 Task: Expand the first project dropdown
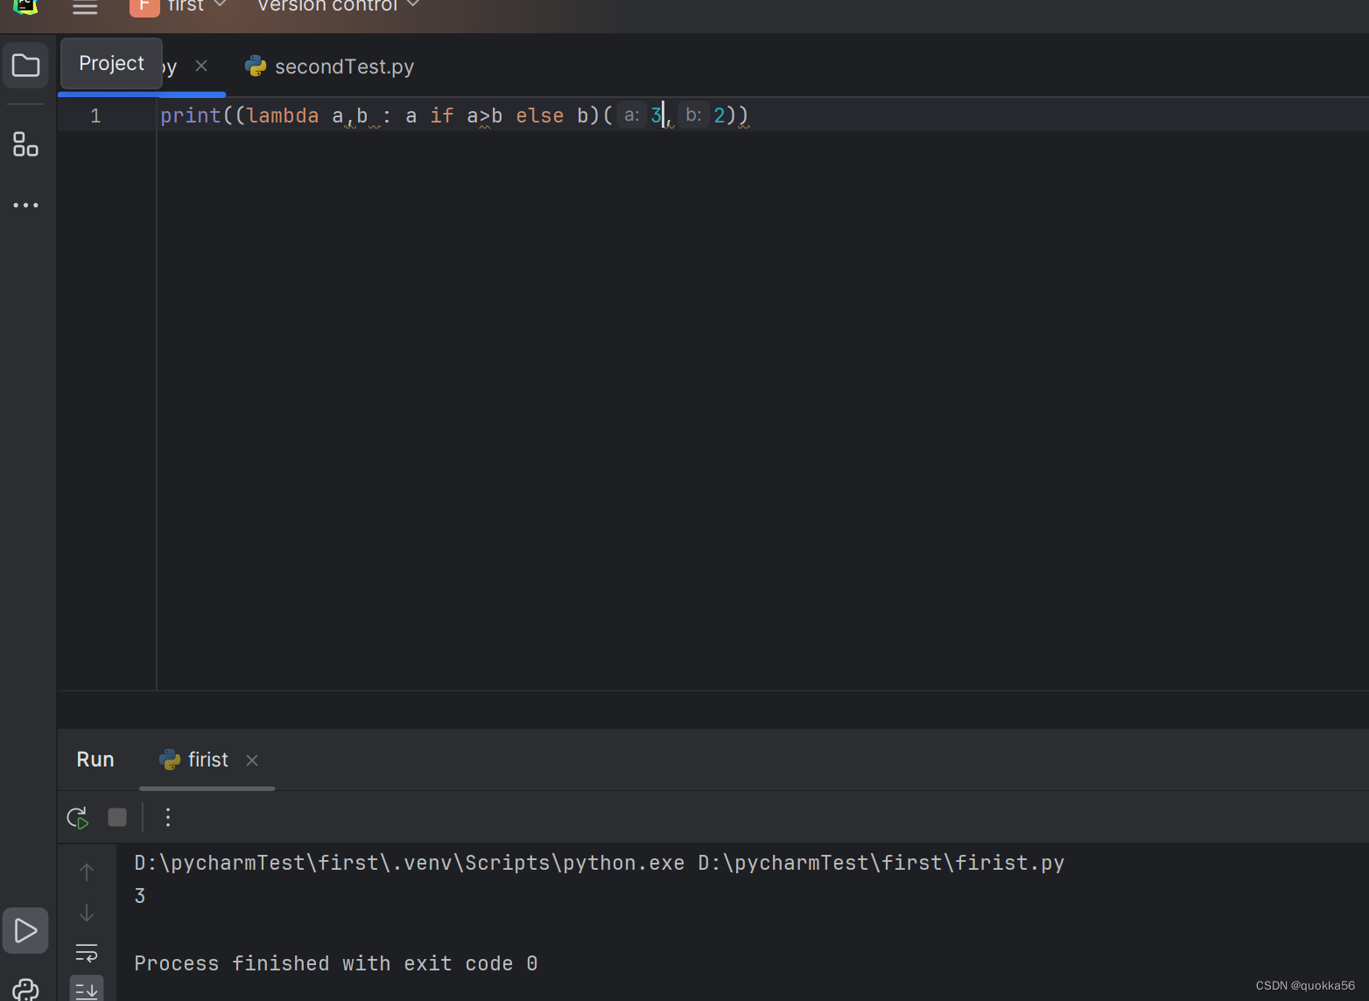pos(197,5)
